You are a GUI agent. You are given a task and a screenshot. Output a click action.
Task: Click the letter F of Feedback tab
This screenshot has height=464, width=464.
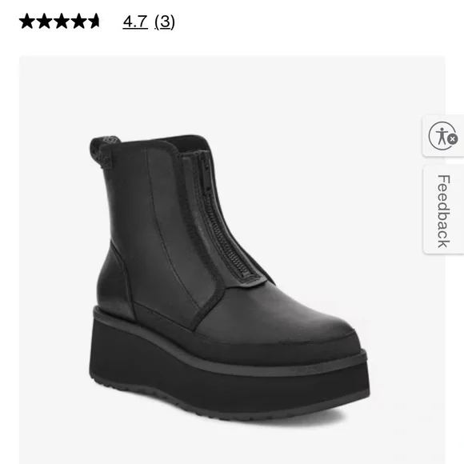[x=443, y=180]
